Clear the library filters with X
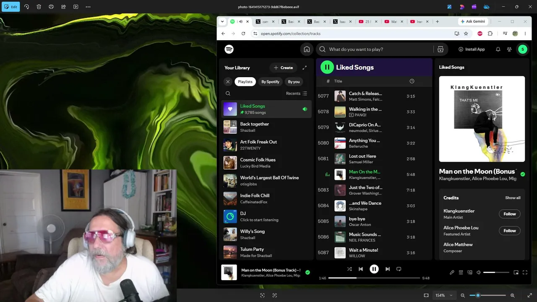This screenshot has height=302, width=537. pyautogui.click(x=228, y=82)
